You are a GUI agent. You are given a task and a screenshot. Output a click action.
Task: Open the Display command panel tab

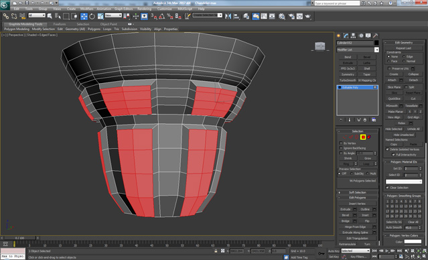point(368,36)
